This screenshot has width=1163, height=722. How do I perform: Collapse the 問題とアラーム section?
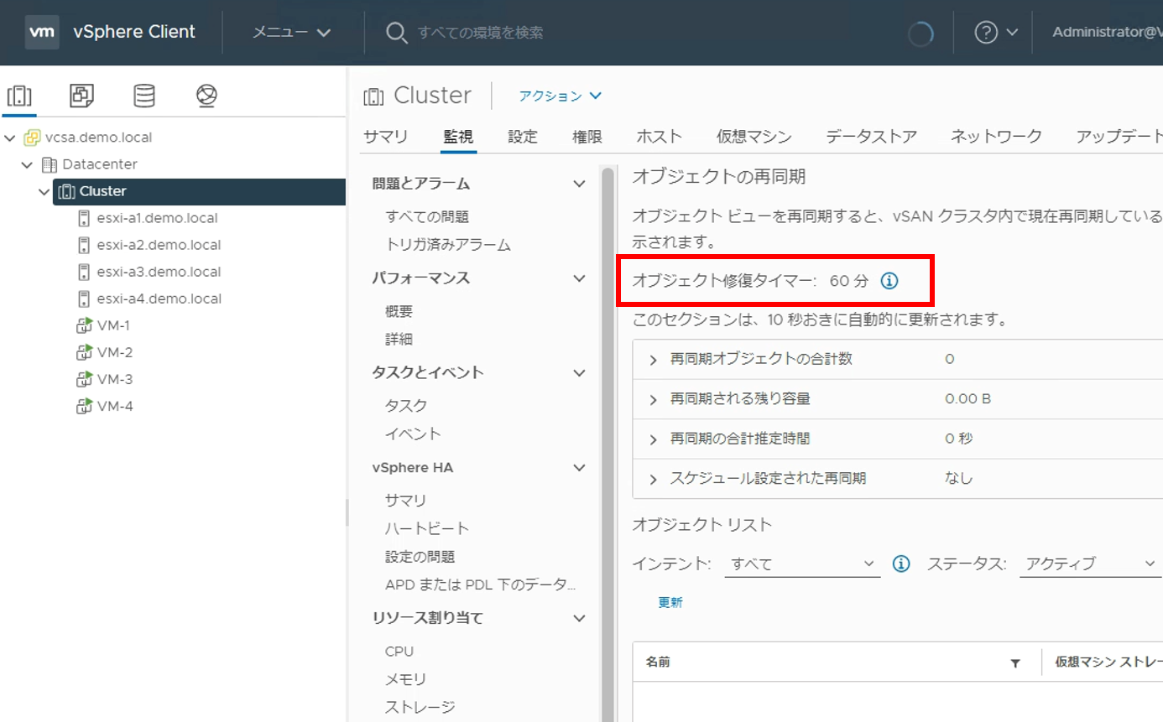(579, 184)
